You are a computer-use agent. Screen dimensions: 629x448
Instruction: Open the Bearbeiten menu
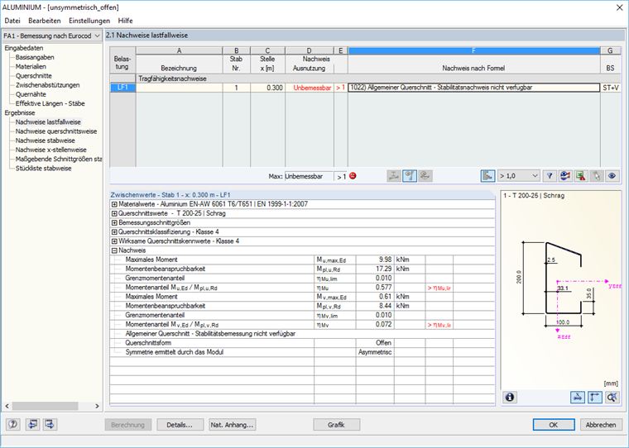pyautogui.click(x=45, y=21)
